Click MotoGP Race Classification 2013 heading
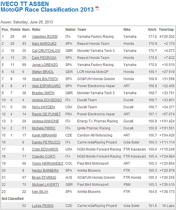 pos(47,10)
